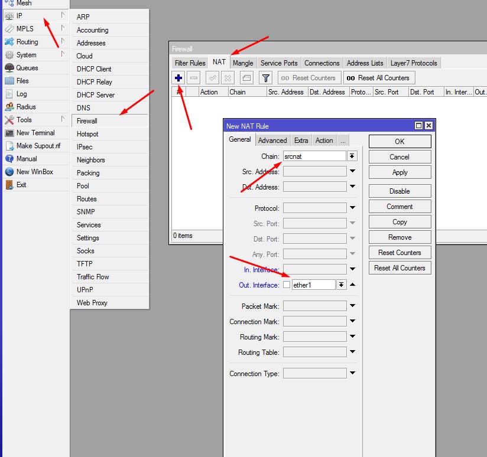Click the filter funnel icon in Firewall toolbar
Image resolution: width=487 pixels, height=457 pixels.
tap(266, 78)
